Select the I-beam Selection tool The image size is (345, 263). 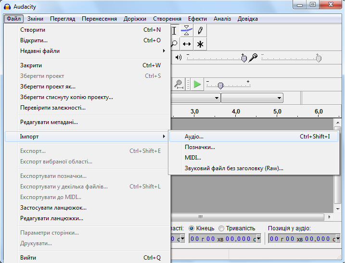click(174, 30)
